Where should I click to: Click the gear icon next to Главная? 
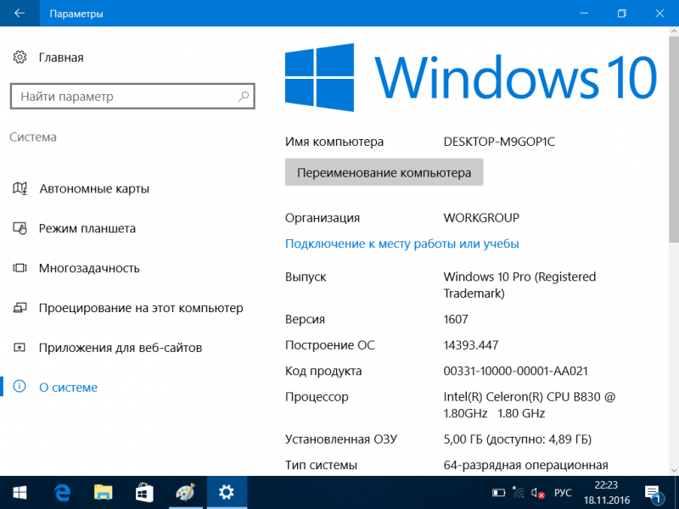20,57
